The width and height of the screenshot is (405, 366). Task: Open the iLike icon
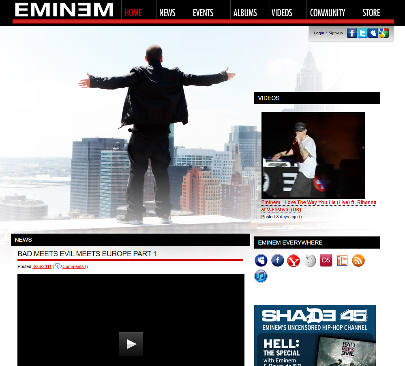[x=342, y=260]
